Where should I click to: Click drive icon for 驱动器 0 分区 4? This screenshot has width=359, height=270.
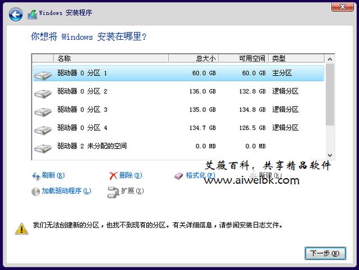(x=43, y=130)
